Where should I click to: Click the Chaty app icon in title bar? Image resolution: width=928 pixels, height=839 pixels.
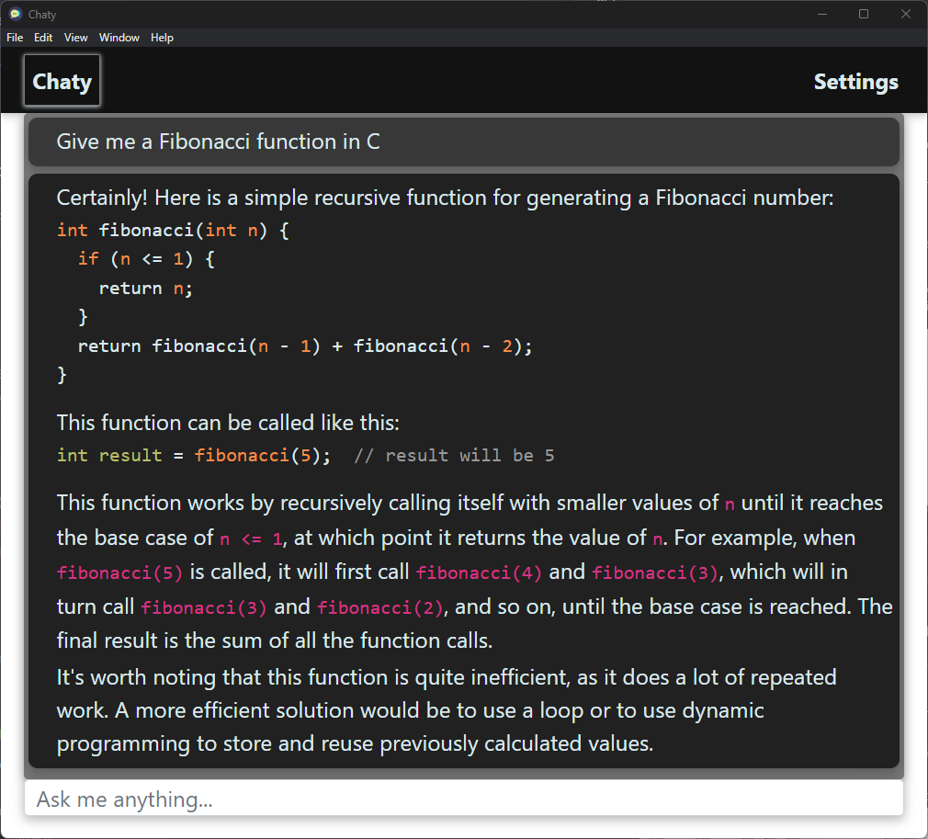(16, 14)
